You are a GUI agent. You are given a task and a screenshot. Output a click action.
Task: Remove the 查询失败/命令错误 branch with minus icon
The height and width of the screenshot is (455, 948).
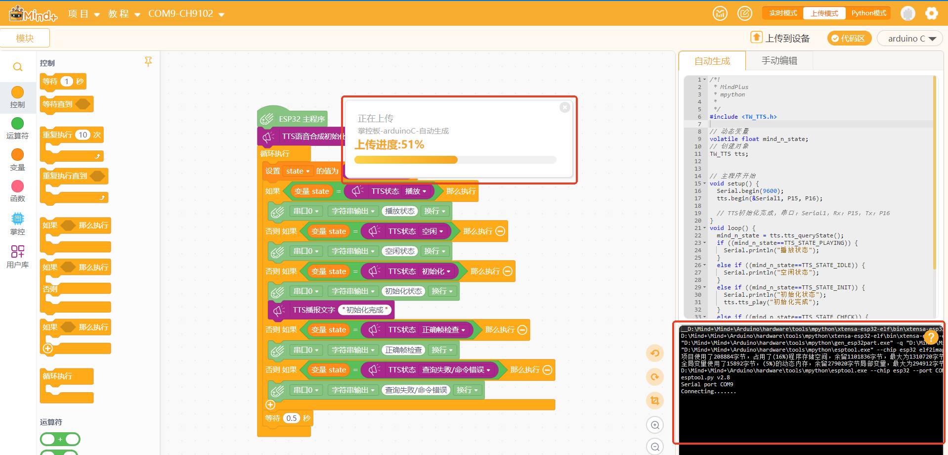pos(547,370)
